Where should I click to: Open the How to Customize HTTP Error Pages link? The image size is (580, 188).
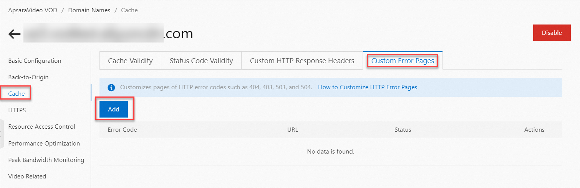click(368, 87)
